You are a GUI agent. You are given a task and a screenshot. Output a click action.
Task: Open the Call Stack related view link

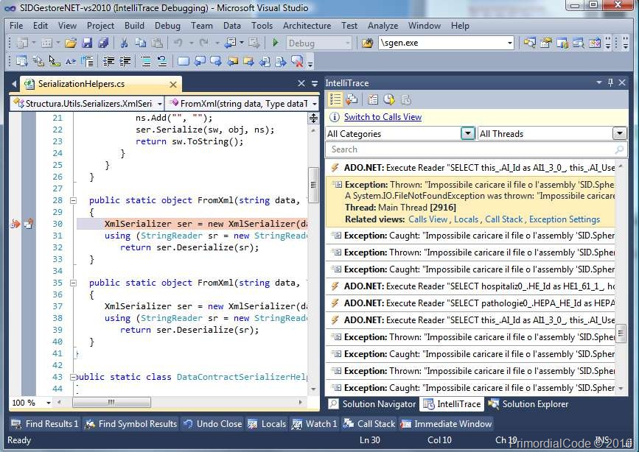[x=503, y=219]
